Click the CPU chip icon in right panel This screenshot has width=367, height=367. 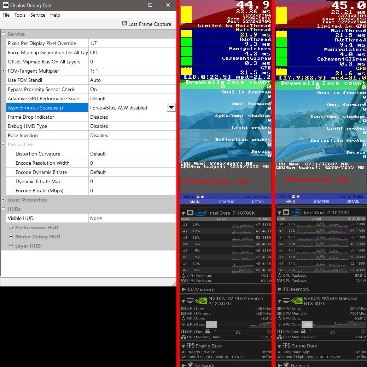point(286,213)
